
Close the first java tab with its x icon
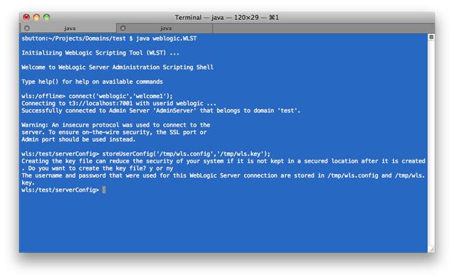(27, 28)
